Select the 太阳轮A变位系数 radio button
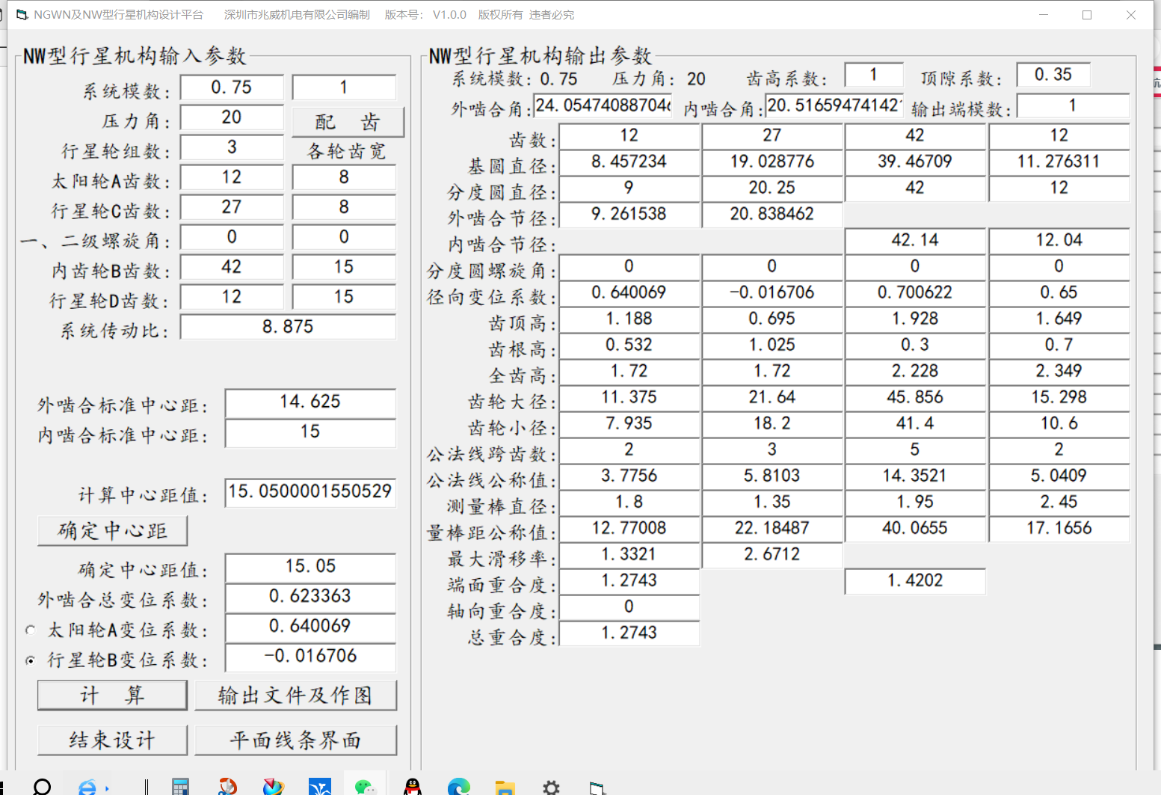Viewport: 1161px width, 795px height. click(31, 630)
